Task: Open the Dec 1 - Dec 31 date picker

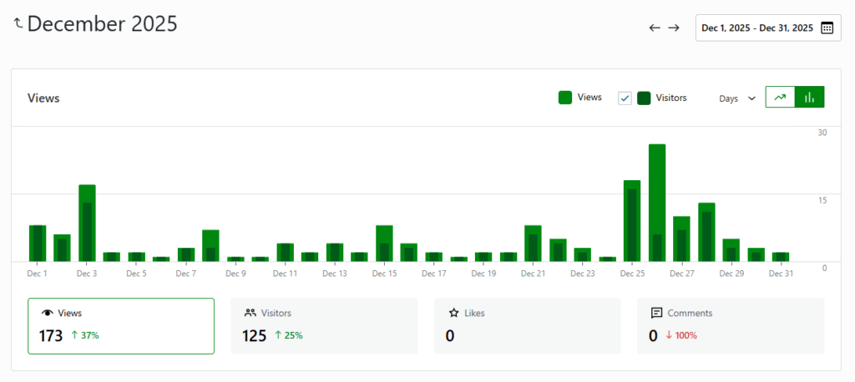Action: click(756, 28)
